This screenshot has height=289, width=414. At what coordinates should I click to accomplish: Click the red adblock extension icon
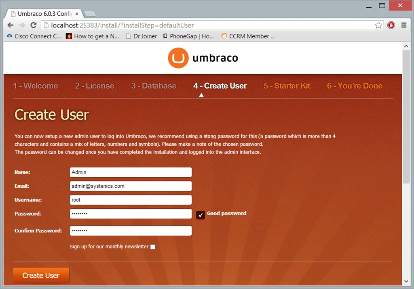tap(391, 25)
